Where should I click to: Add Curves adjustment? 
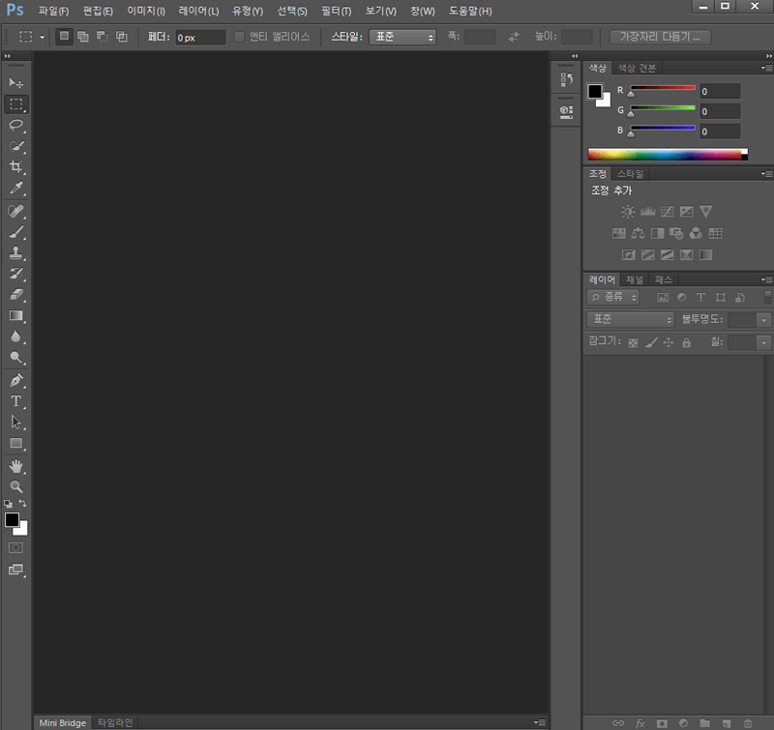point(667,212)
